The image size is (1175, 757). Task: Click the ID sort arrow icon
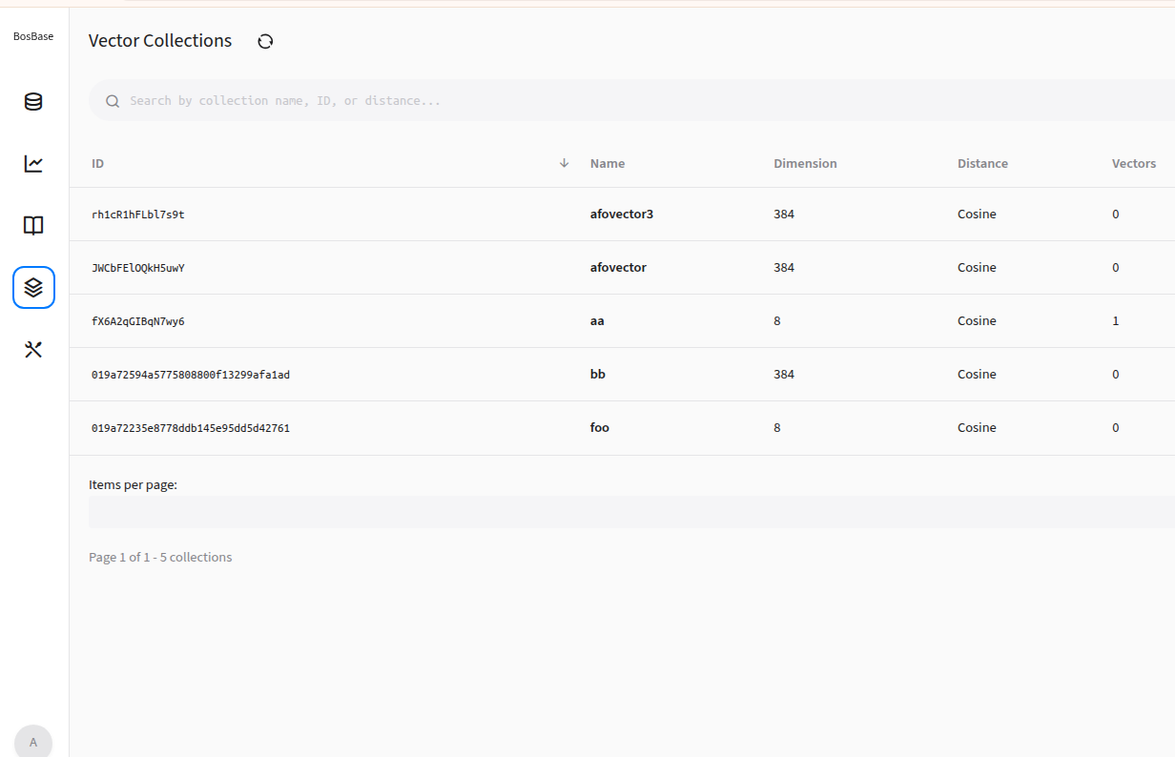pyautogui.click(x=564, y=163)
